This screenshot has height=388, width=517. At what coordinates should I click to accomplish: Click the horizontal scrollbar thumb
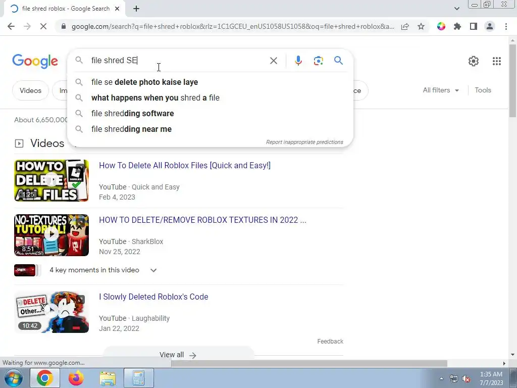pos(309,363)
